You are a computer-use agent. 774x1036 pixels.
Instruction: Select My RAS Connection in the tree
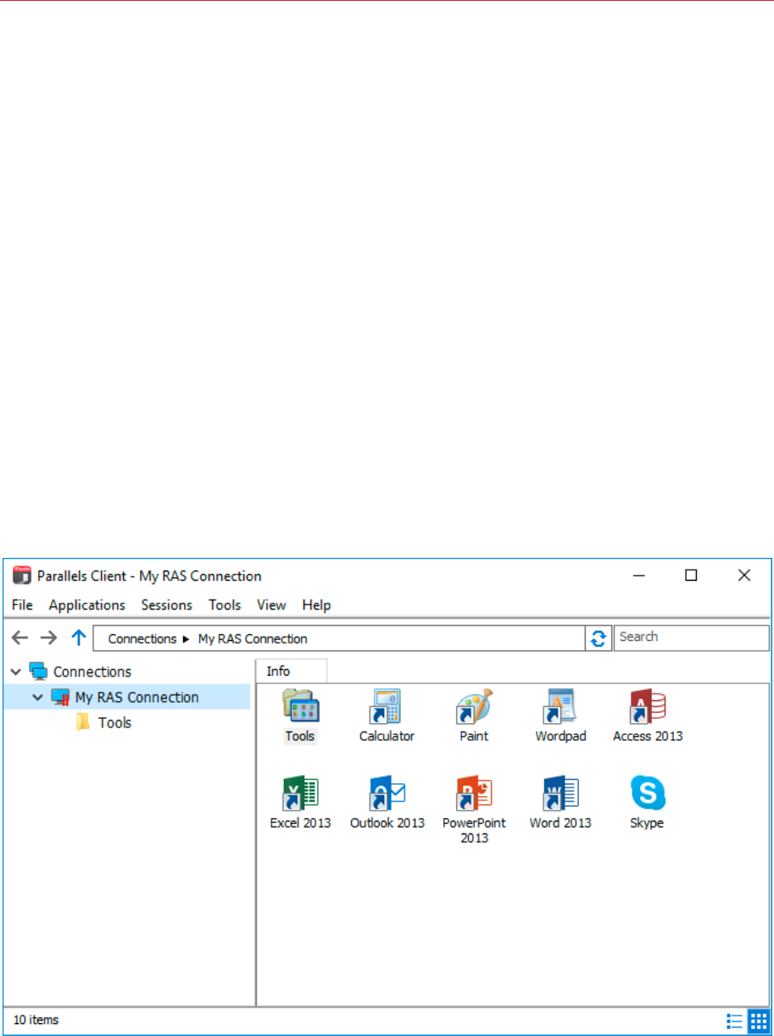(x=136, y=697)
